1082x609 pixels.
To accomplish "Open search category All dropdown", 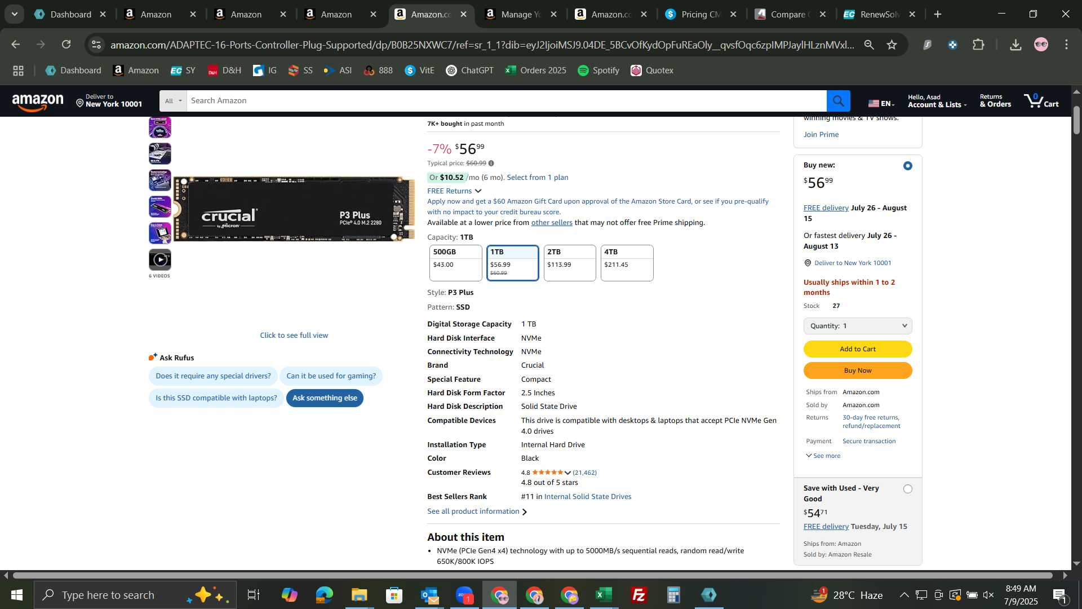I will tap(173, 101).
